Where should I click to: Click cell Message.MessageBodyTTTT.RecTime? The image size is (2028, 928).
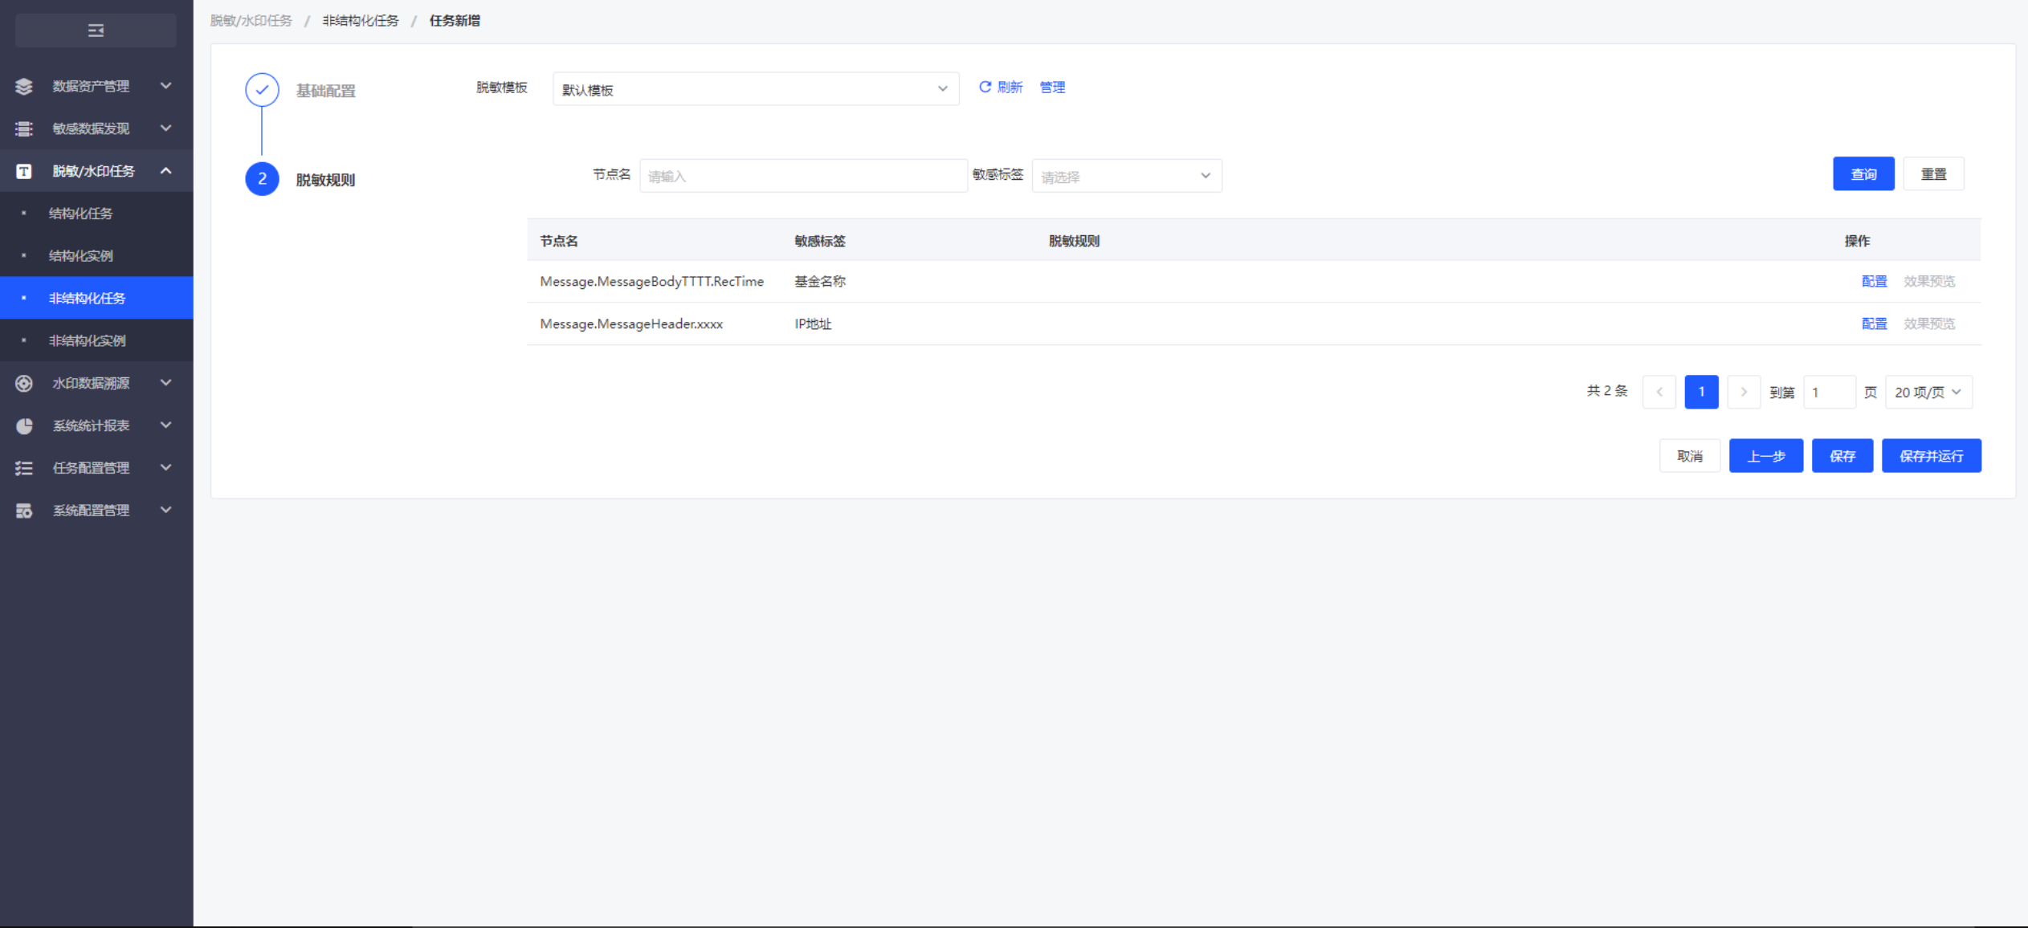coord(651,281)
